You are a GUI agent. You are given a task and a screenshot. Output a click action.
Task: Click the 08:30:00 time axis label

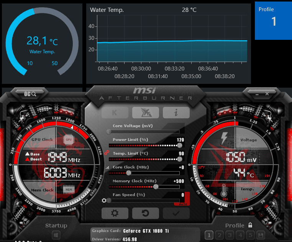(x=141, y=69)
